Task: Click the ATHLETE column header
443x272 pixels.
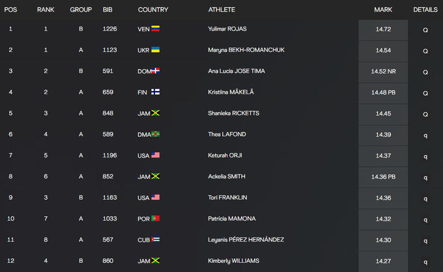Action: pos(221,10)
